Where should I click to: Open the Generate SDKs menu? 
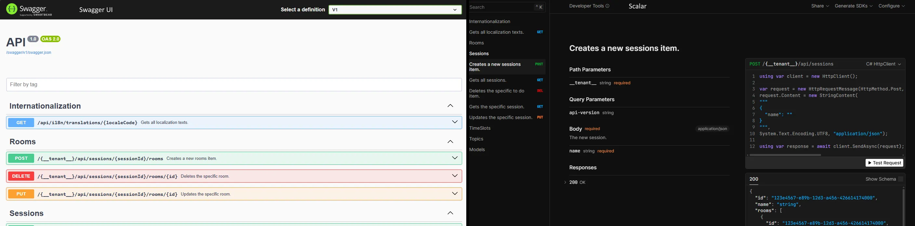tap(854, 6)
